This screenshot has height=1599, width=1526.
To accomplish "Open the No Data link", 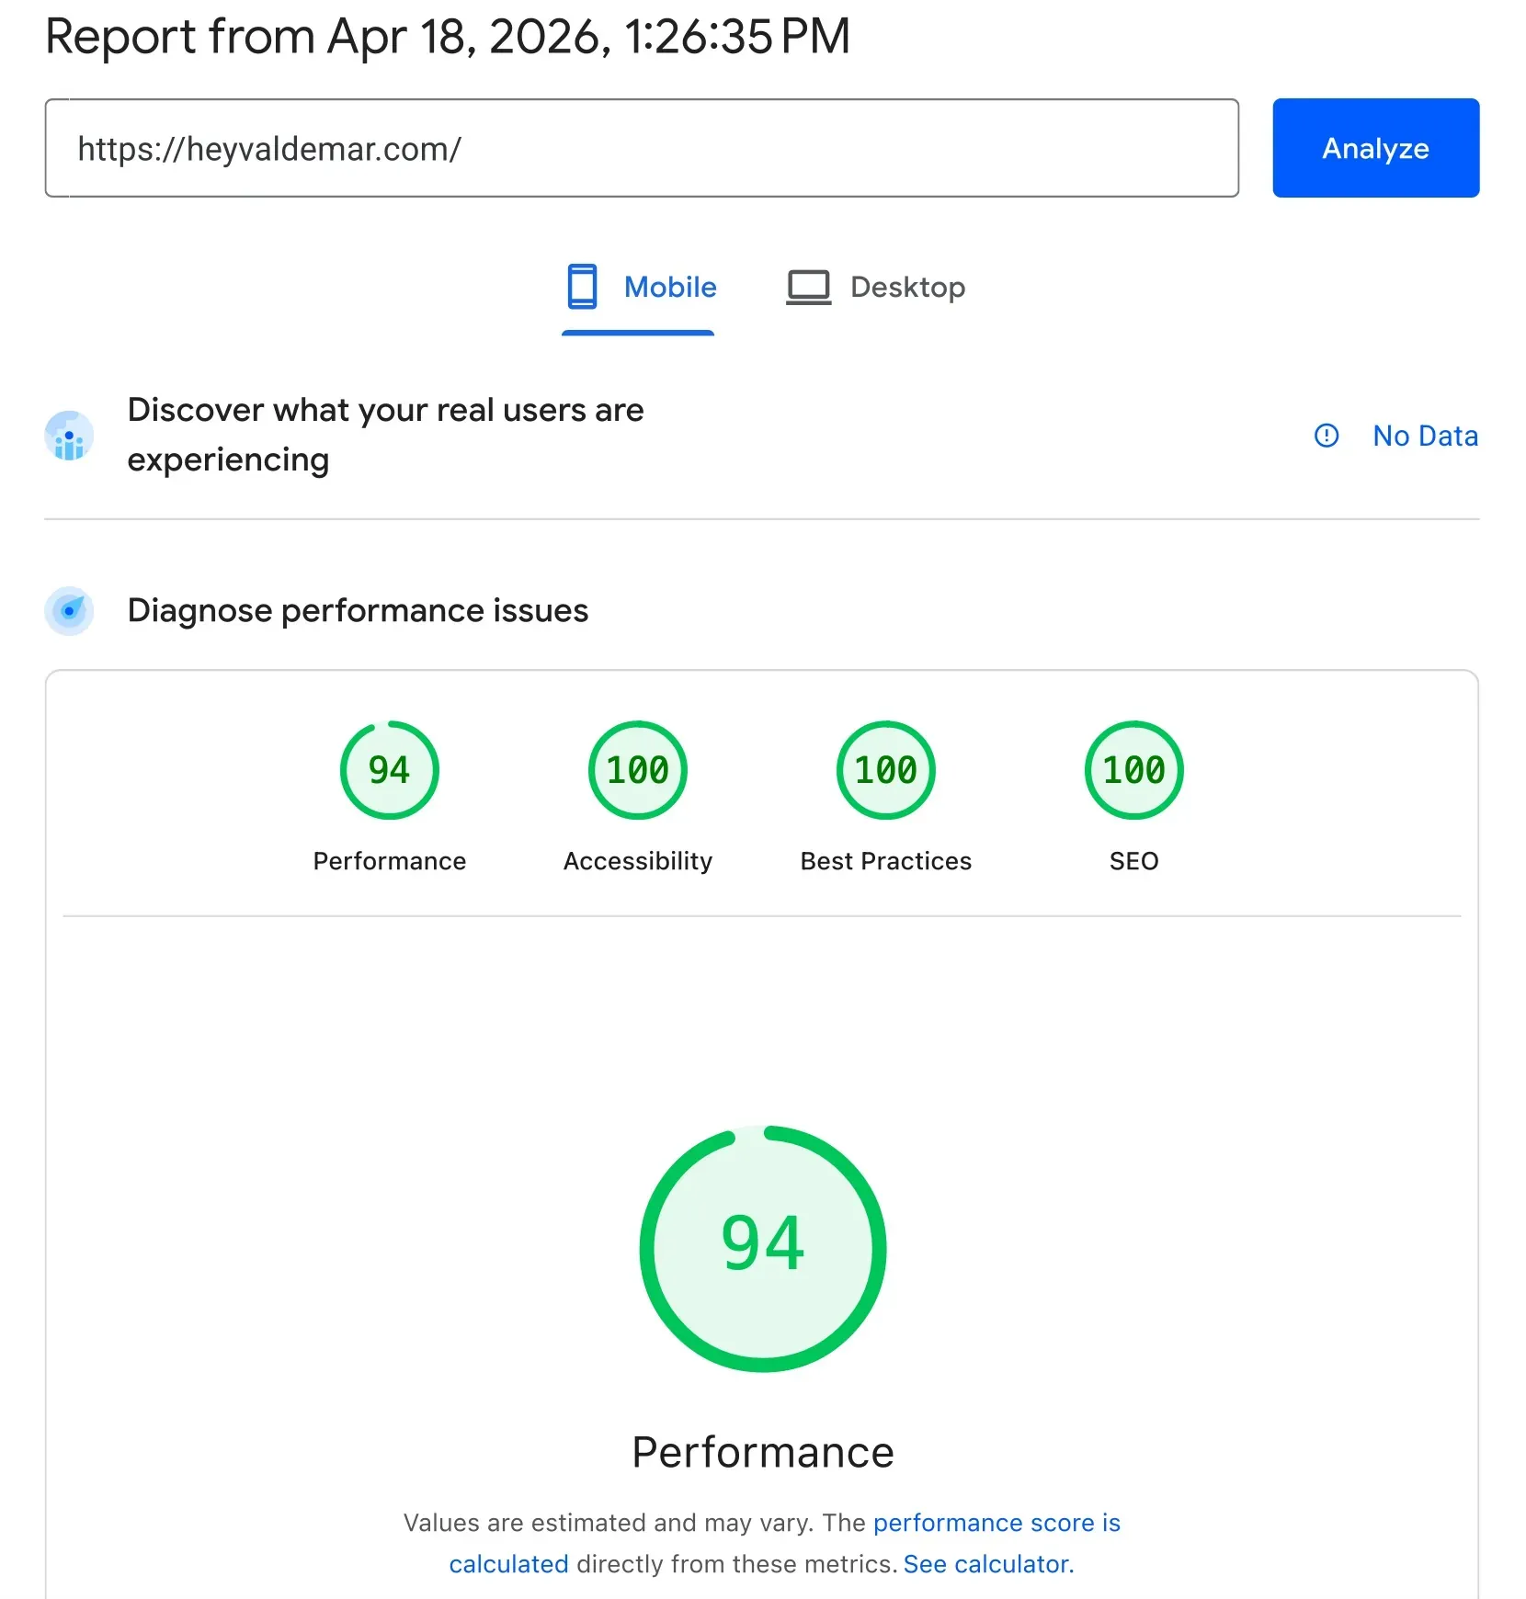I will (x=1425, y=436).
